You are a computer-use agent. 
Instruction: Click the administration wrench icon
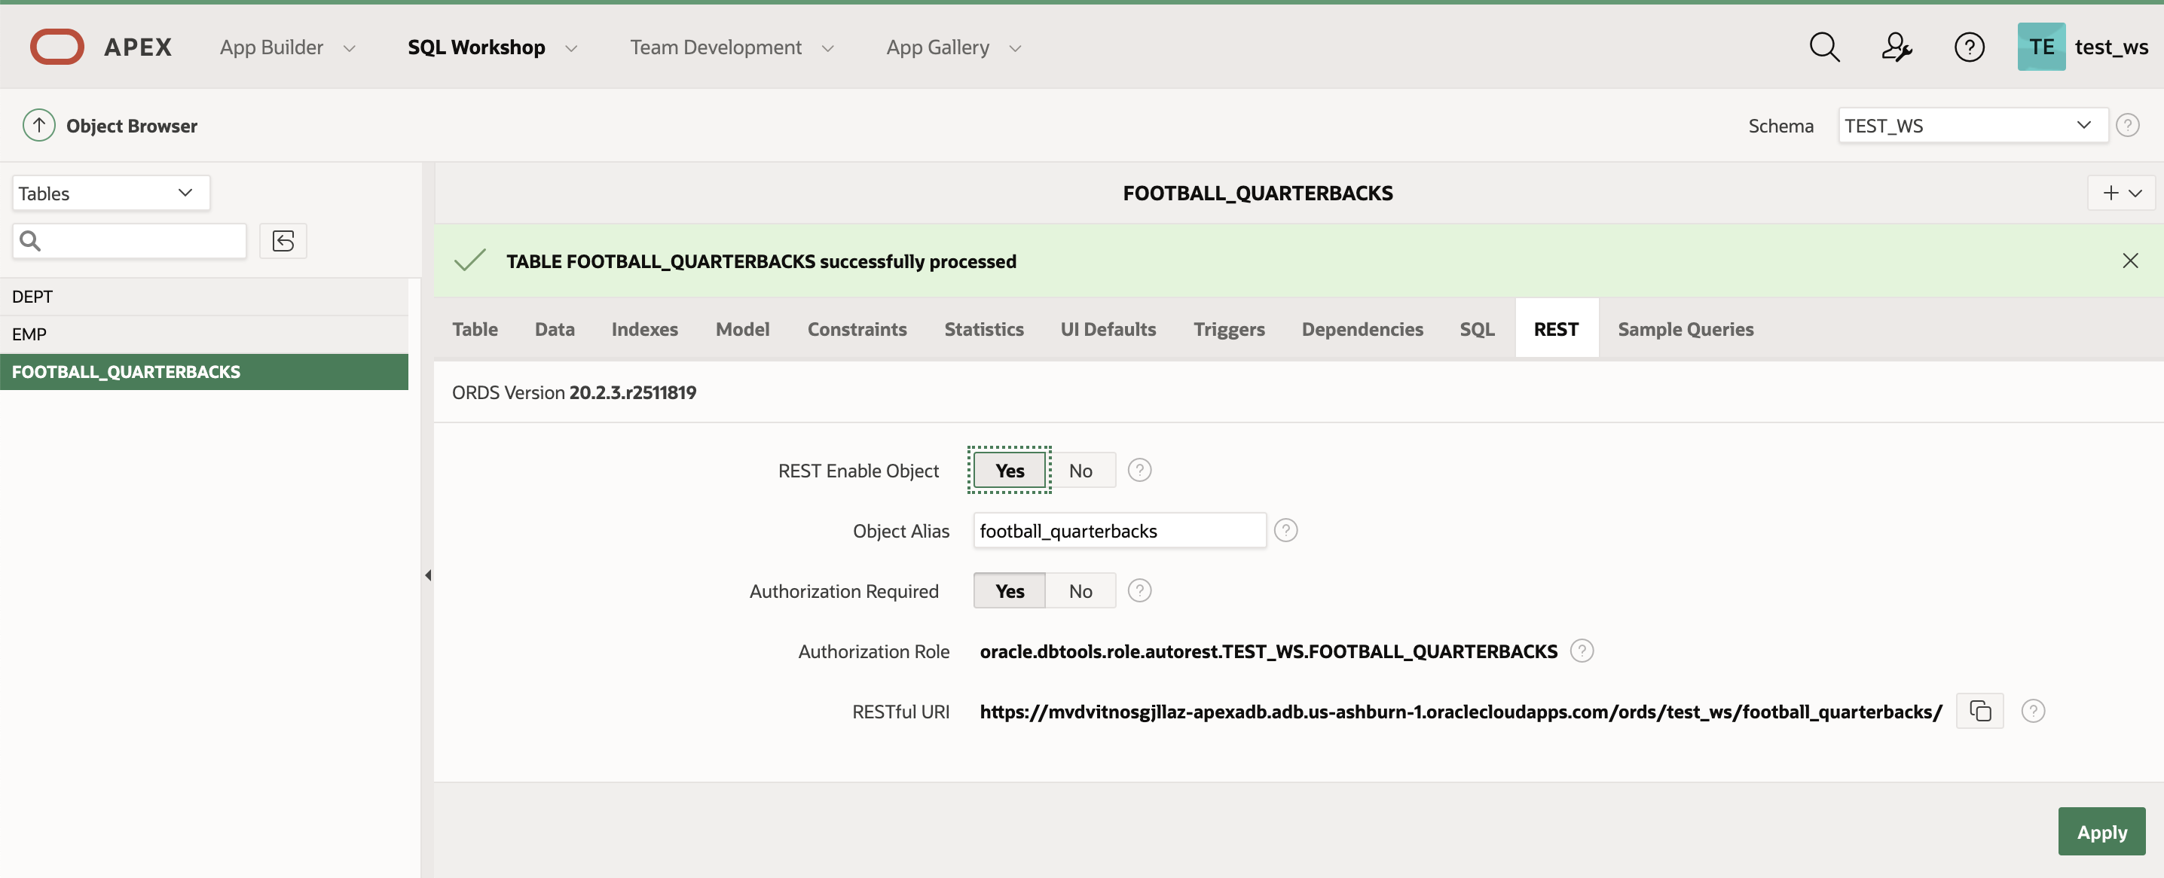(x=1897, y=47)
